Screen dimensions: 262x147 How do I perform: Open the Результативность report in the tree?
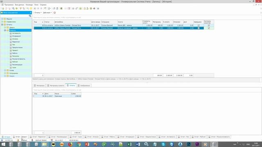click(18, 59)
